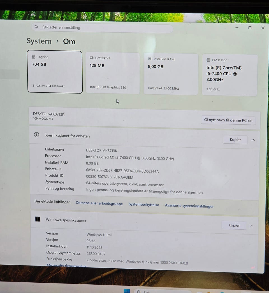Open the Start menu on the taskbar
269x293 pixels.
click(127, 291)
